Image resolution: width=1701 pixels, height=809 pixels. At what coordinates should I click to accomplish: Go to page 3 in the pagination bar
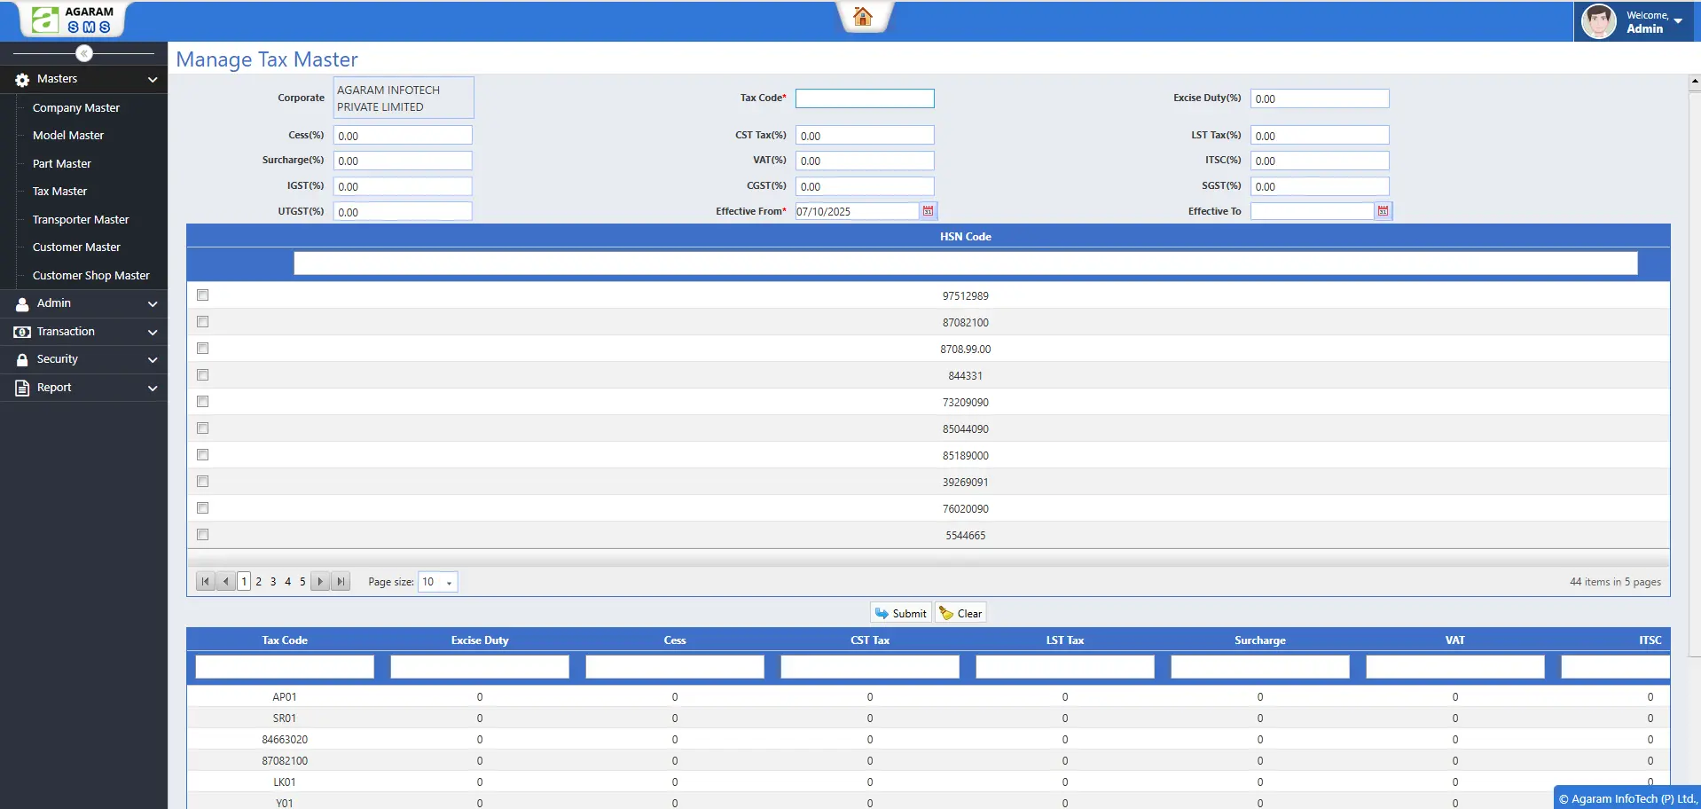[x=273, y=581]
